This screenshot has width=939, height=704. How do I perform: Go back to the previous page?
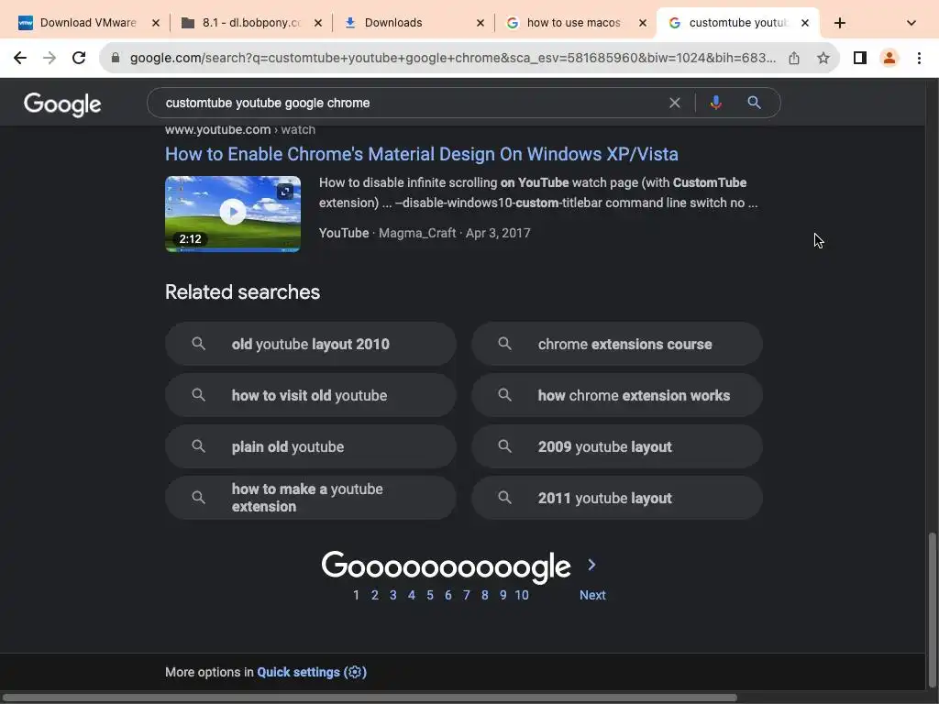coord(20,58)
